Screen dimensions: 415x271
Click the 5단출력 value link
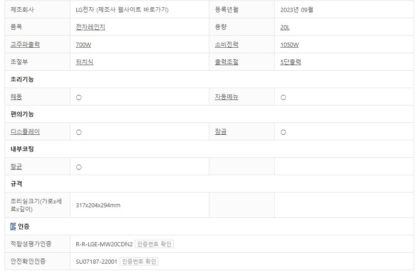(290, 62)
